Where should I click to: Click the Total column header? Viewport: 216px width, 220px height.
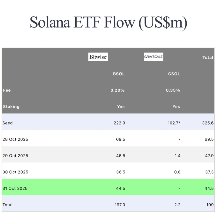[208, 57]
